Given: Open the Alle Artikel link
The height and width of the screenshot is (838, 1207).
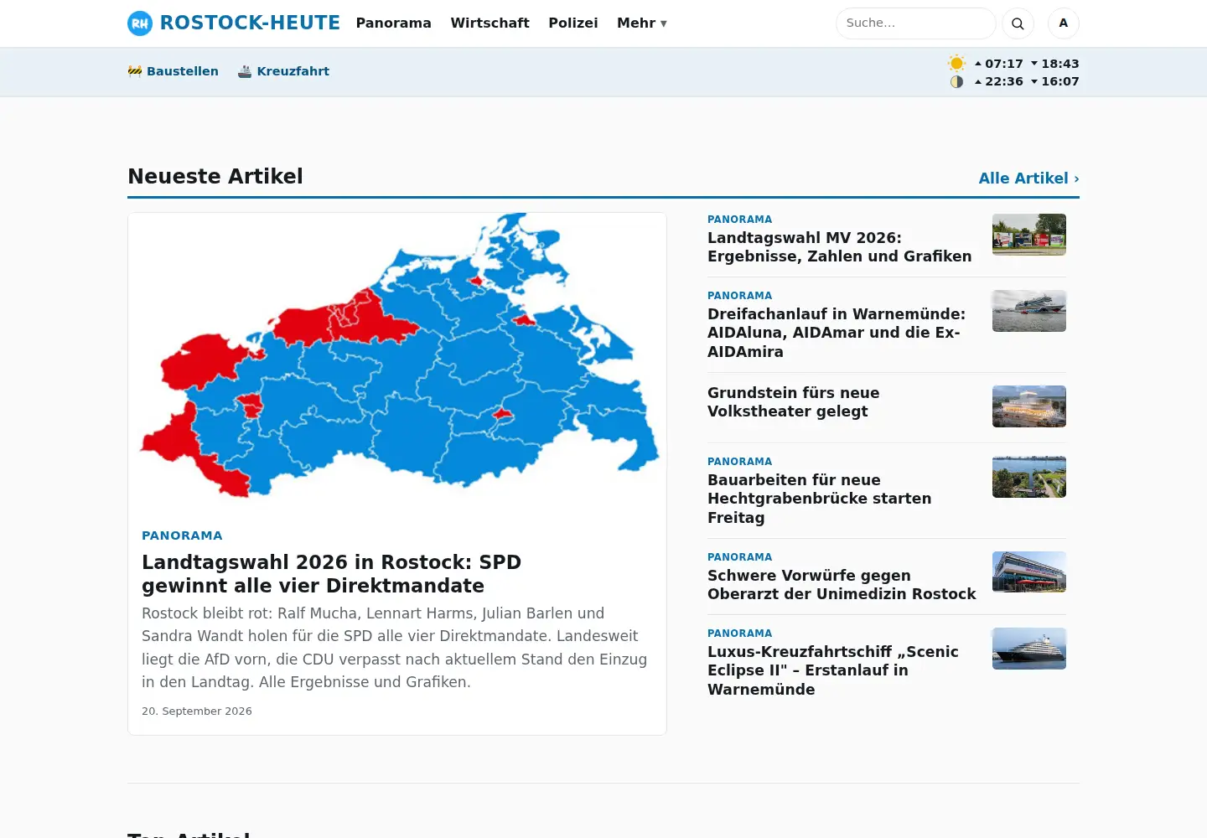Looking at the screenshot, I should coord(1028,178).
